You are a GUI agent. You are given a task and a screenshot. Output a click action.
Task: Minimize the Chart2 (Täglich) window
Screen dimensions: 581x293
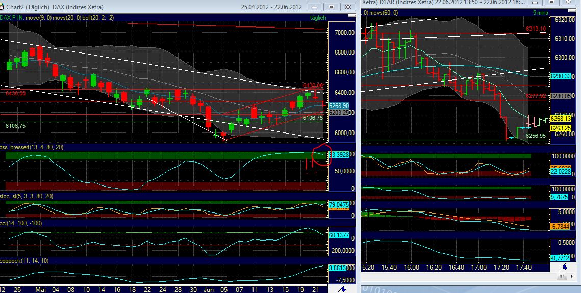click(315, 7)
